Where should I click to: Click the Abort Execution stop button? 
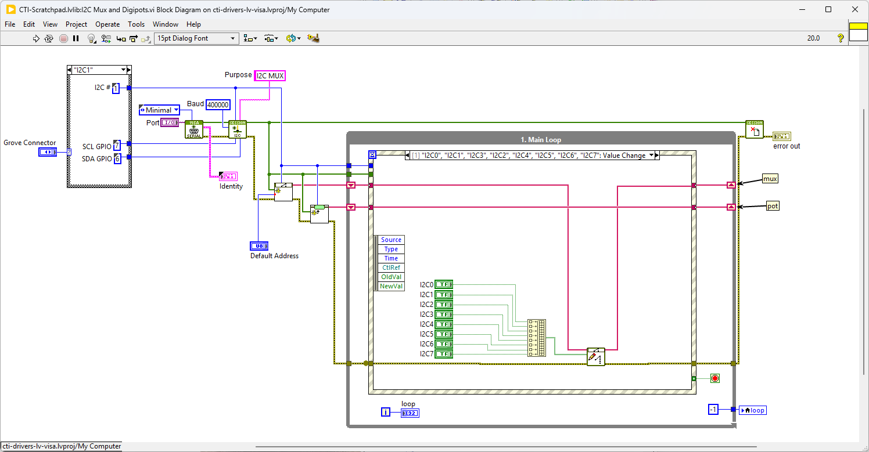point(63,38)
